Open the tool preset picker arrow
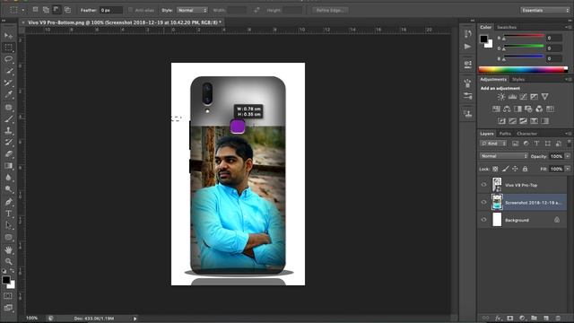The image size is (574, 323). point(23,10)
